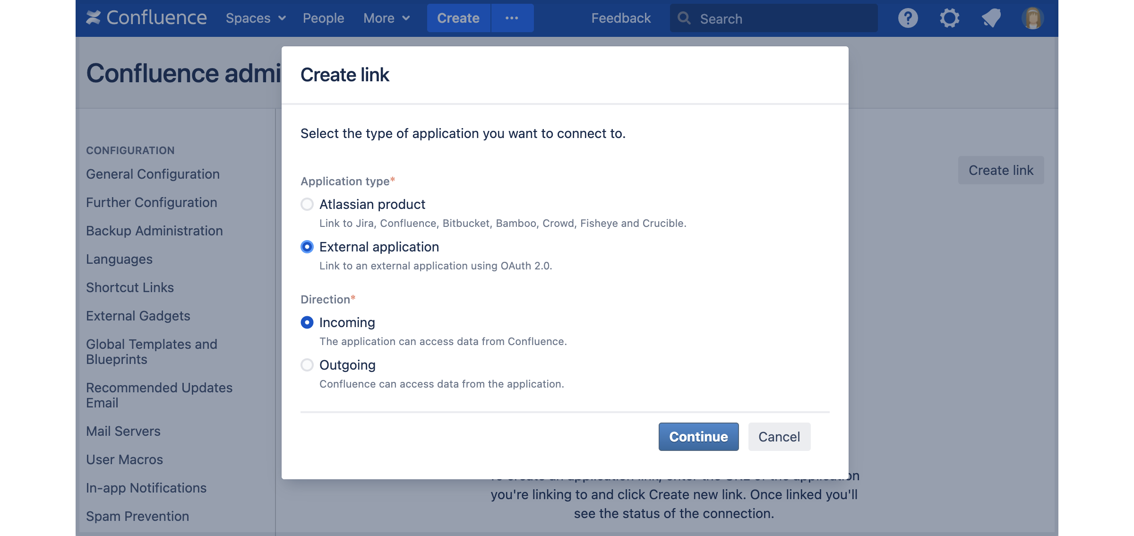Open the user profile avatar
The width and height of the screenshot is (1134, 536).
point(1032,18)
